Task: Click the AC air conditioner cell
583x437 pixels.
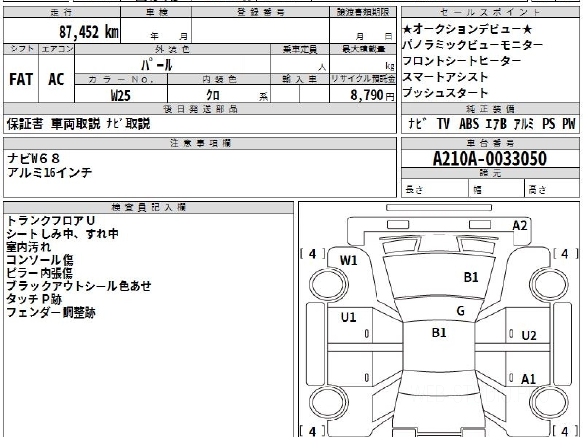Action: click(57, 79)
